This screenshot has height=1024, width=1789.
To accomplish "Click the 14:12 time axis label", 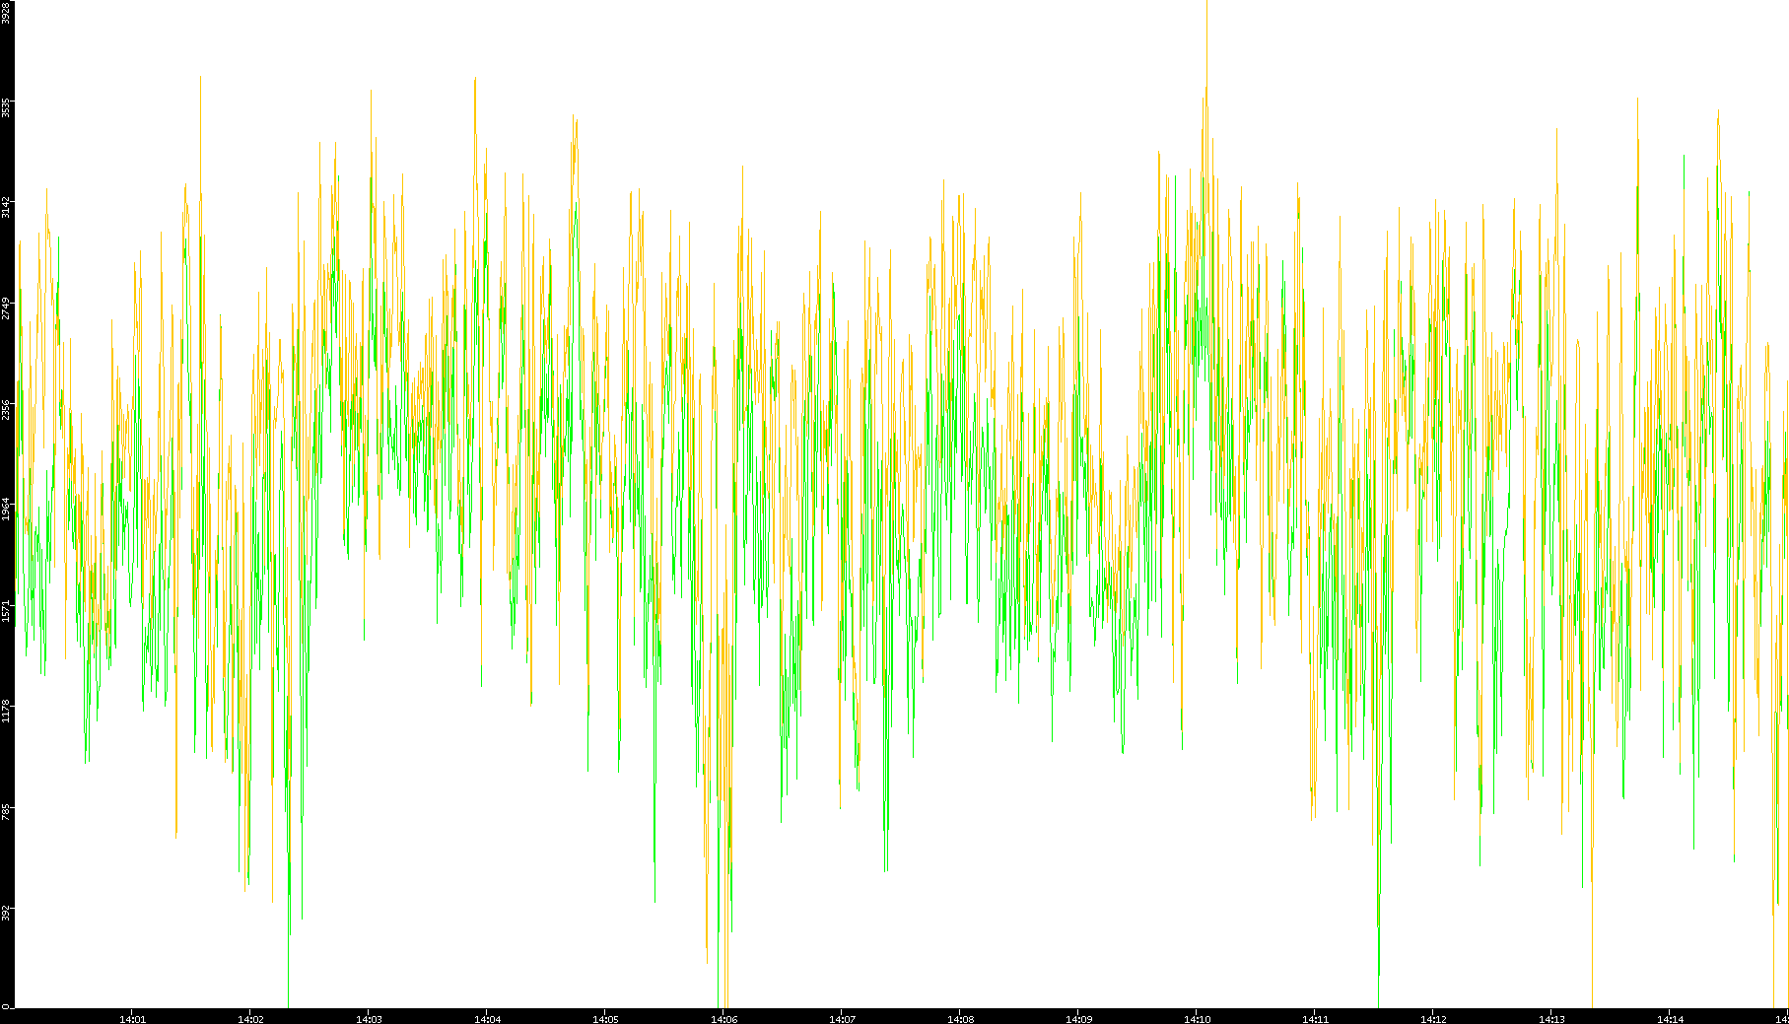I will click(1433, 1019).
